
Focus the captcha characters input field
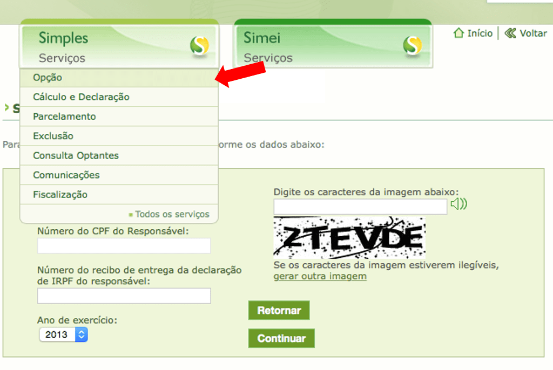point(360,207)
